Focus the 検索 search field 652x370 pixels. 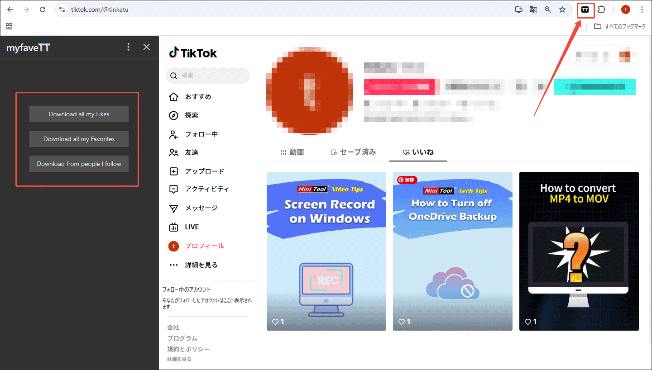(x=208, y=76)
